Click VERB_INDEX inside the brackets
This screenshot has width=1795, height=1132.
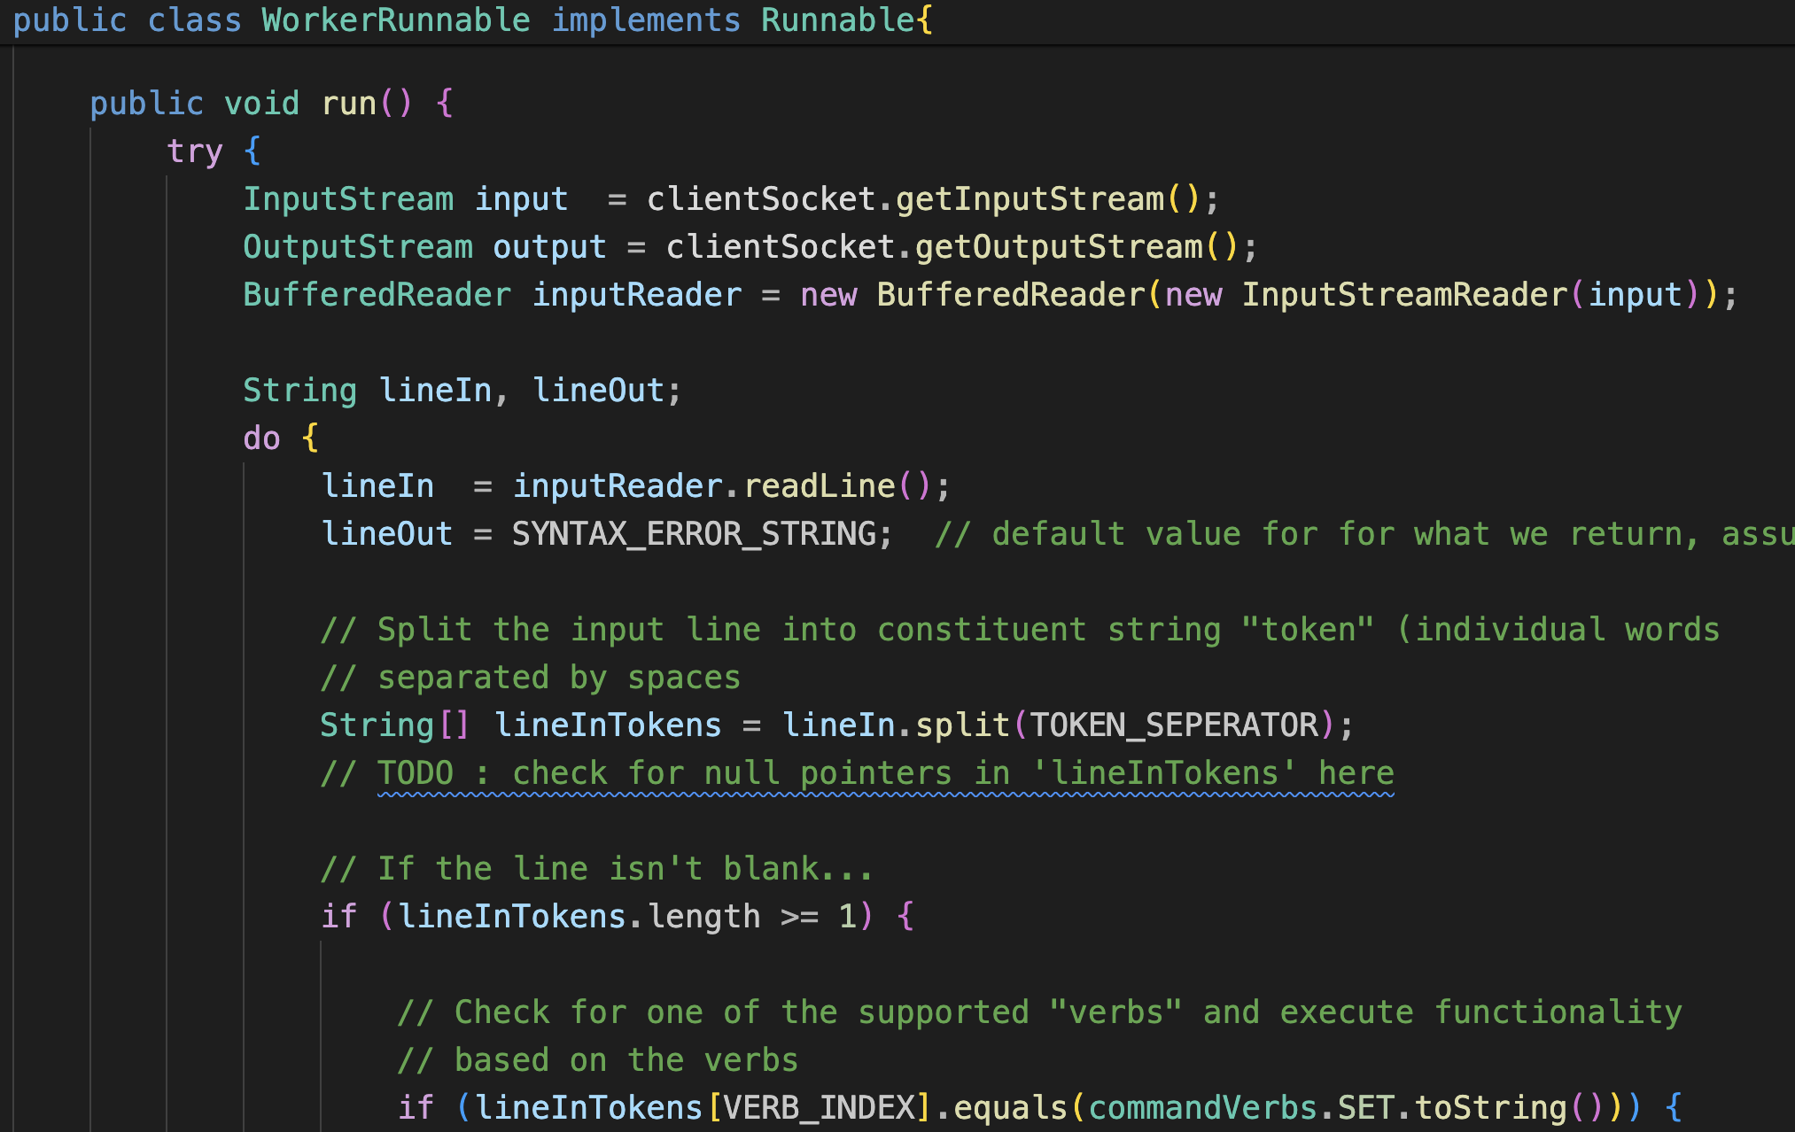pyautogui.click(x=820, y=1108)
